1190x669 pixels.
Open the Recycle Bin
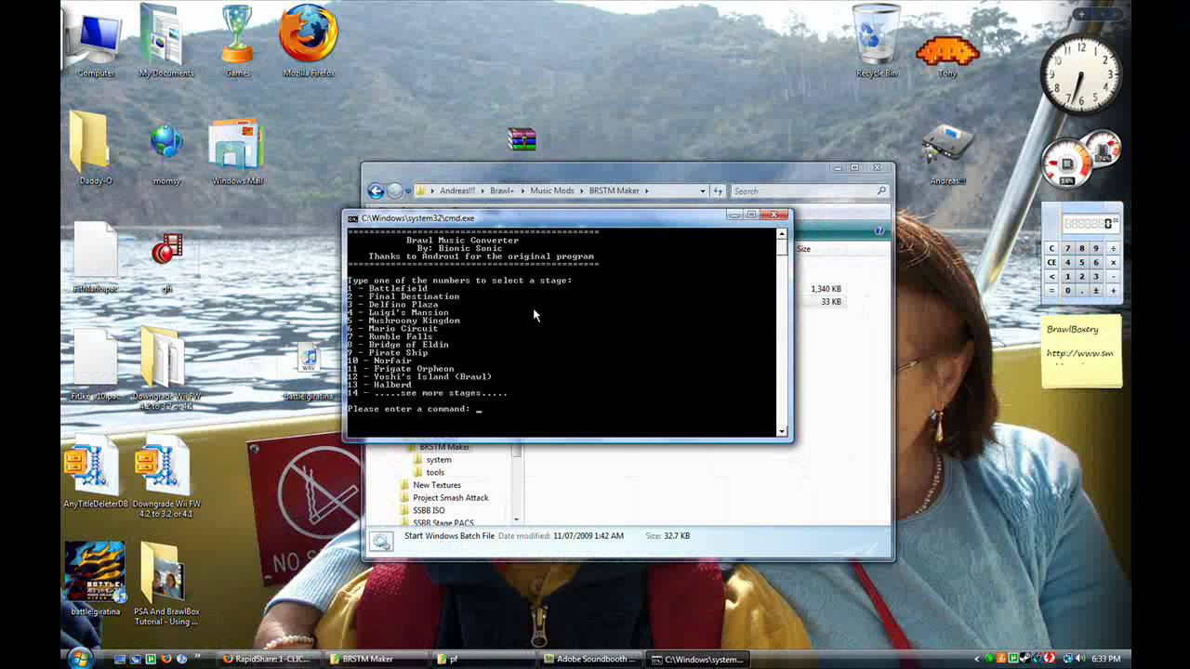coord(877,42)
